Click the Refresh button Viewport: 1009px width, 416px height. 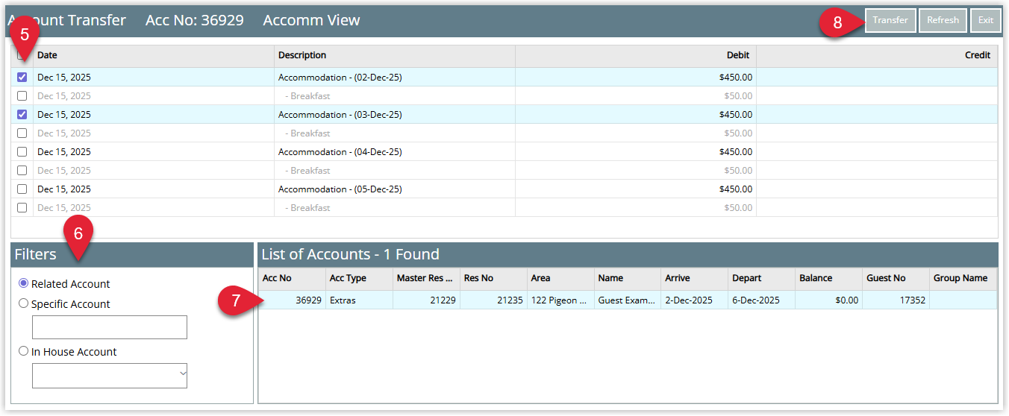pos(943,20)
